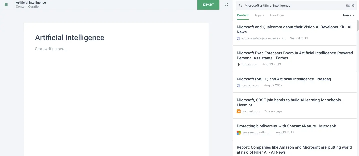Open the killer AI report article
359x156 pixels.
tap(294, 150)
